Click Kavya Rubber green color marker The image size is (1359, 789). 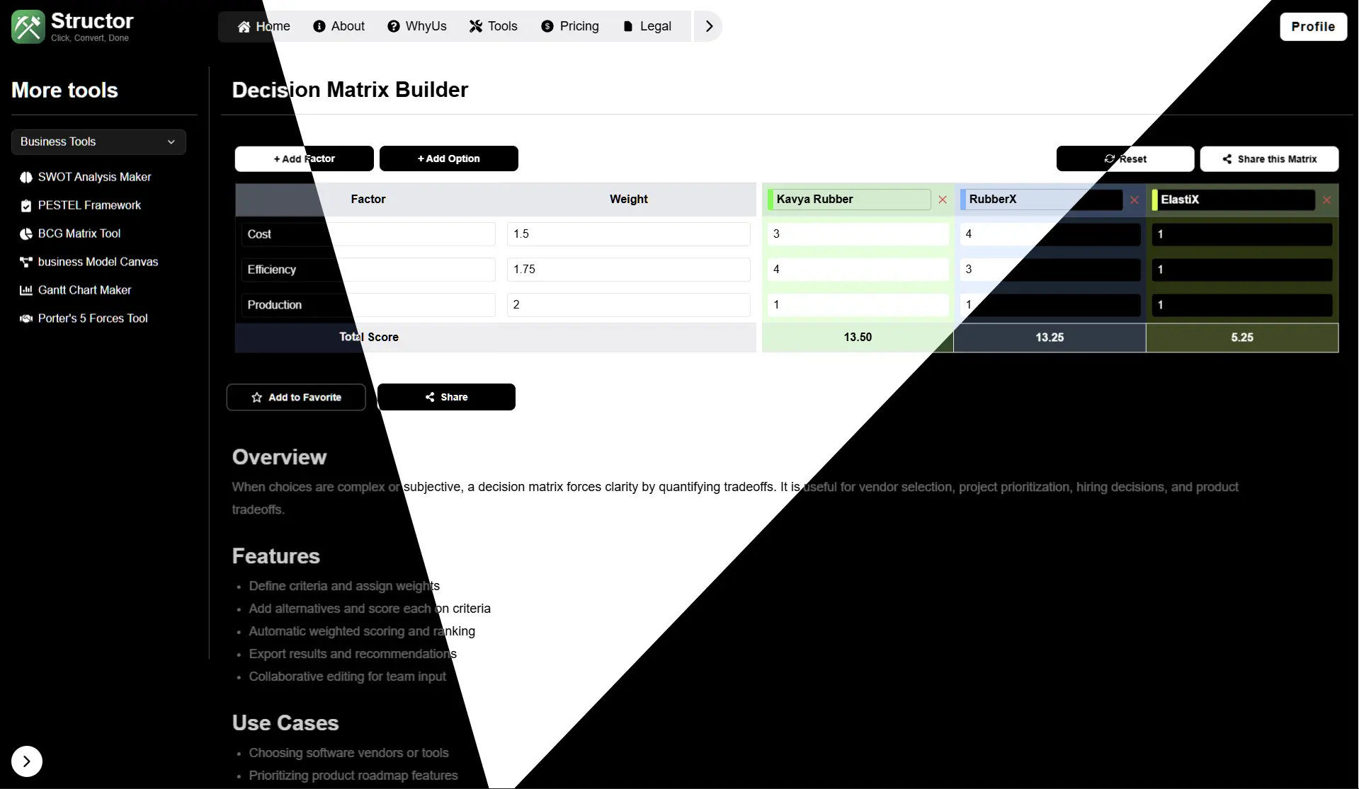point(771,200)
